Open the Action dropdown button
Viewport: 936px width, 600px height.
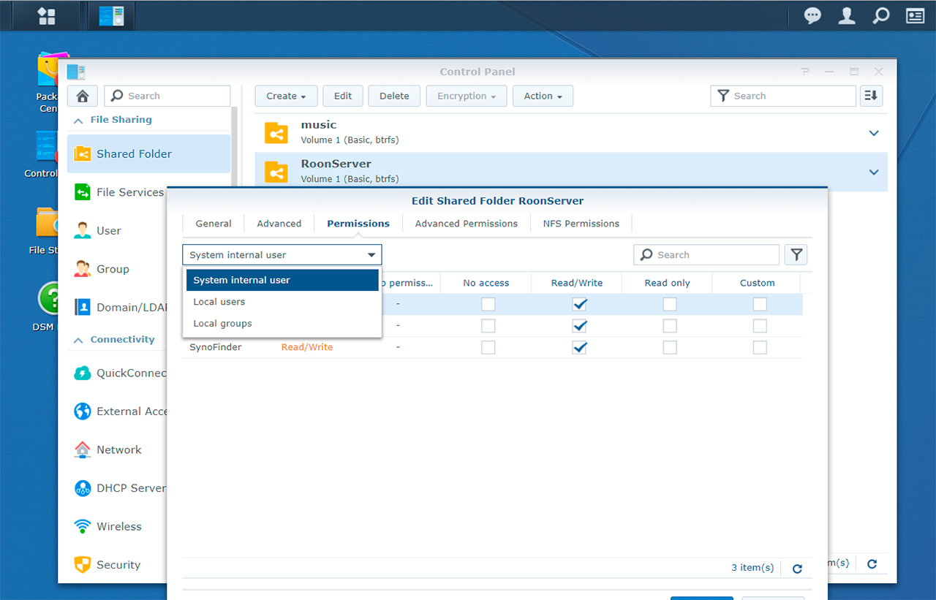[543, 96]
